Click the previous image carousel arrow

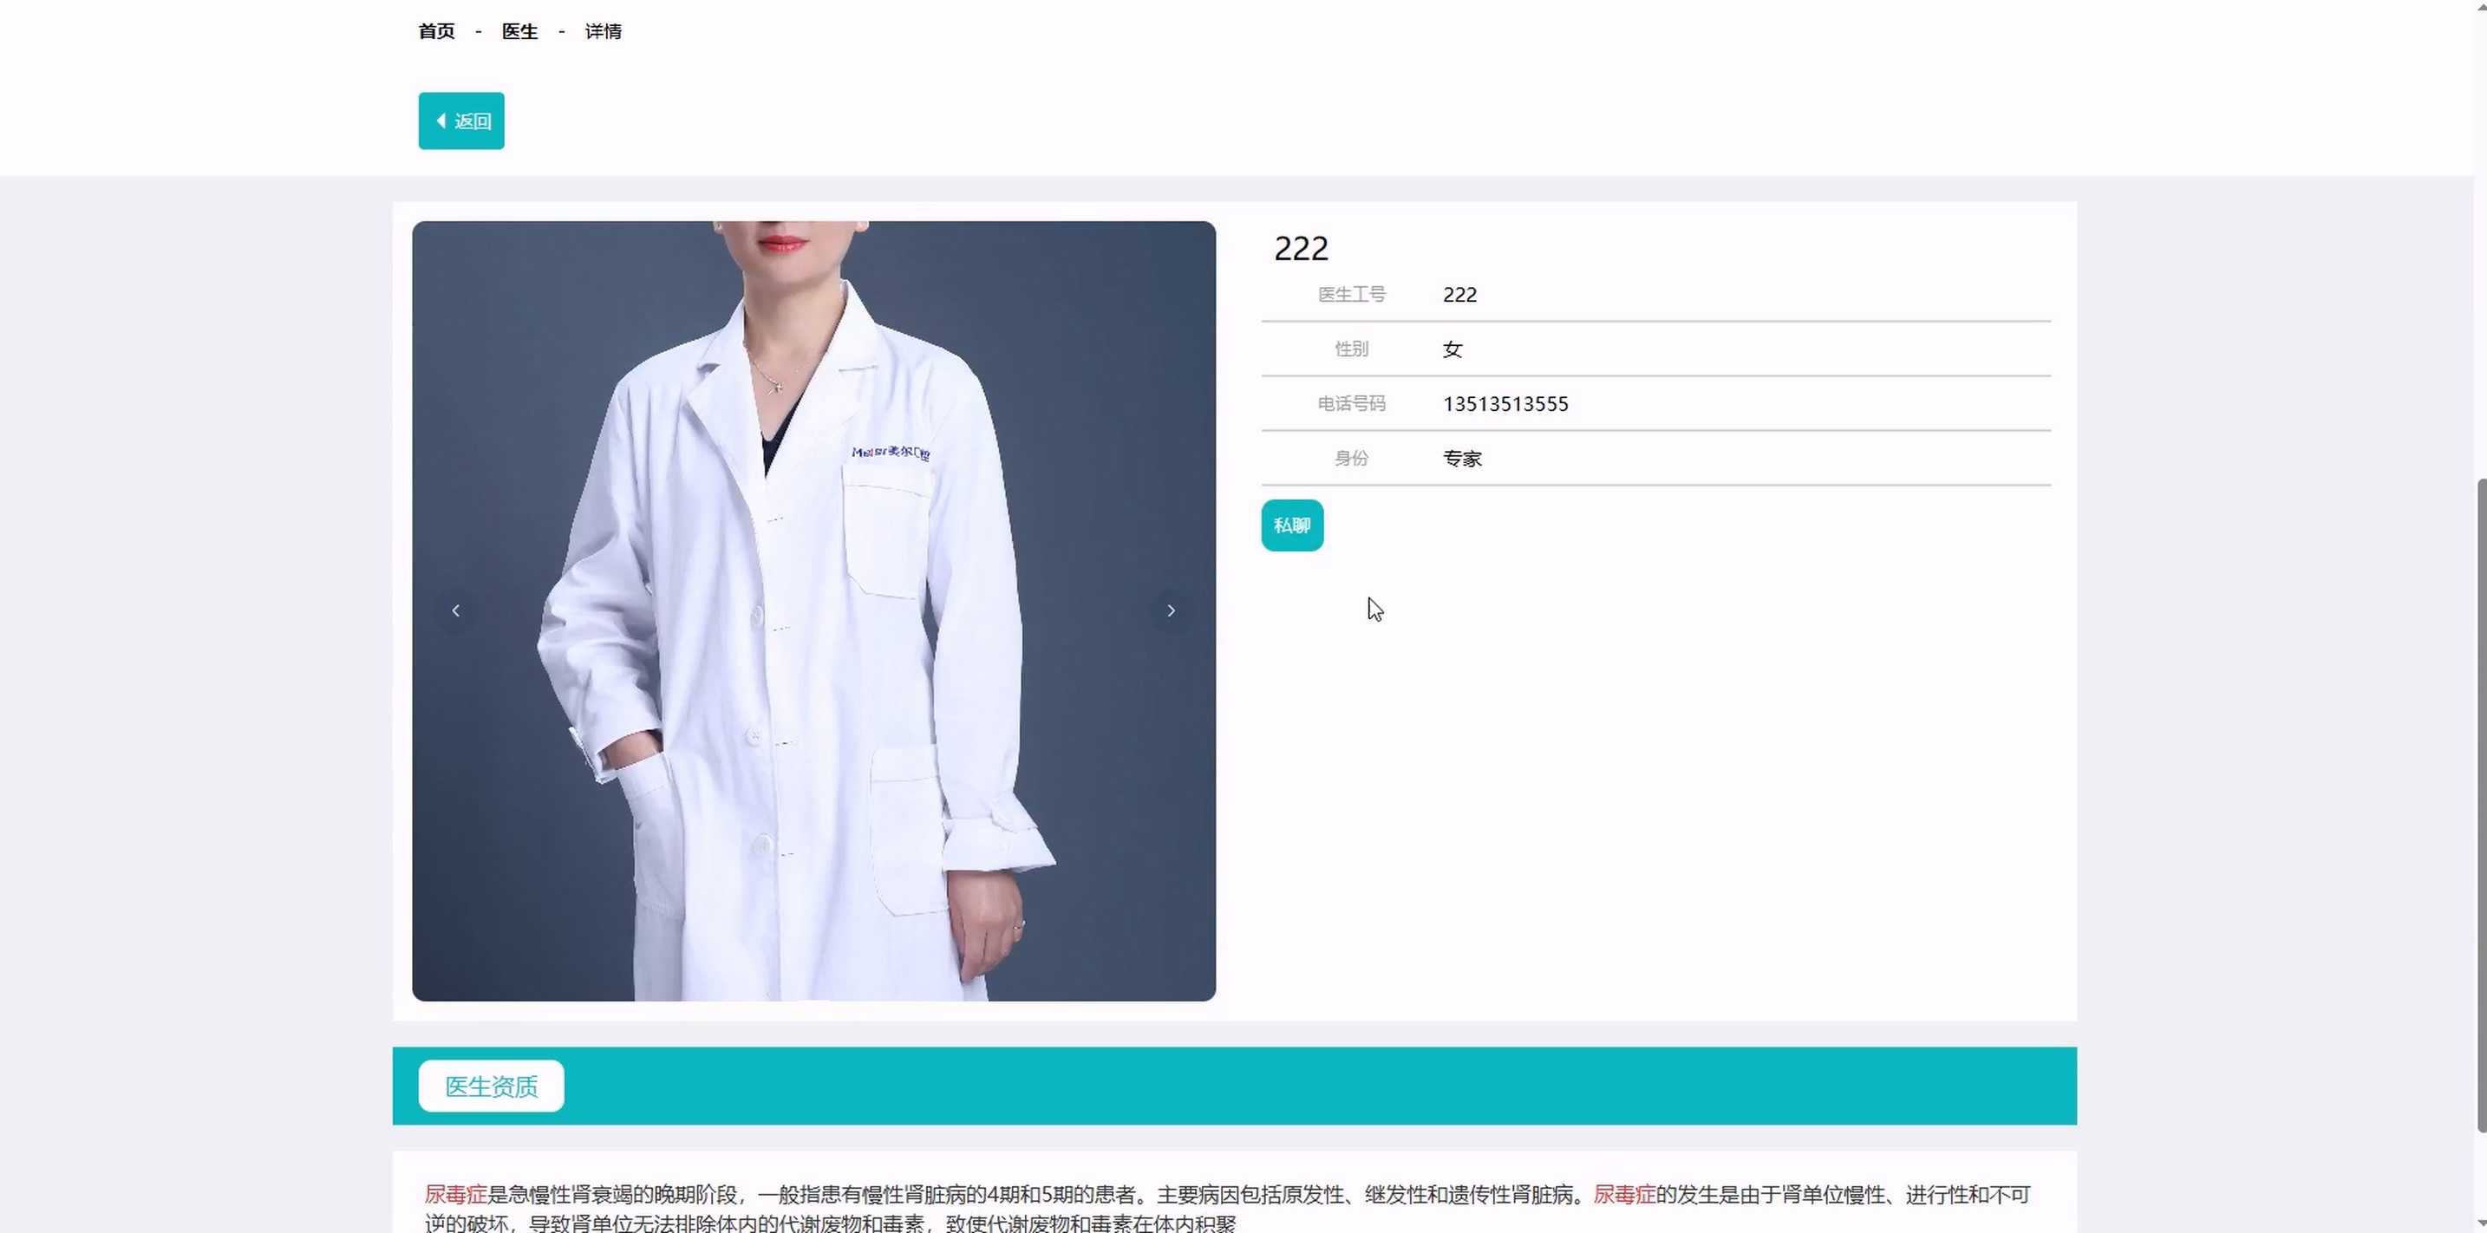(x=456, y=610)
